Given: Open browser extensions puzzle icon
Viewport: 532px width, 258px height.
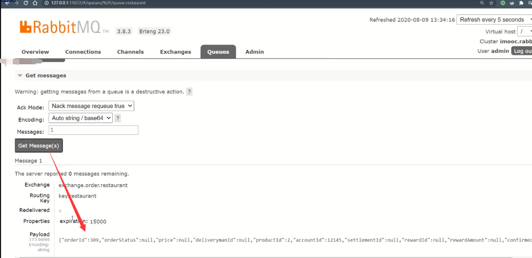Looking at the screenshot, I should pyautogui.click(x=521, y=3).
